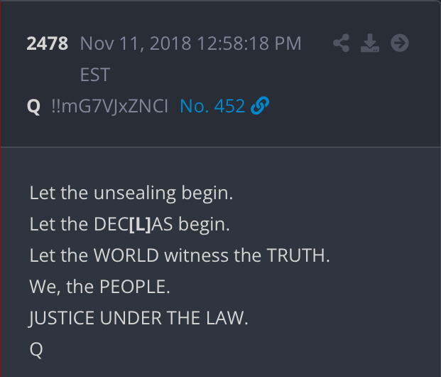The width and height of the screenshot is (441, 377).
Task: Click the Q signature at the post's end
Action: point(36,350)
